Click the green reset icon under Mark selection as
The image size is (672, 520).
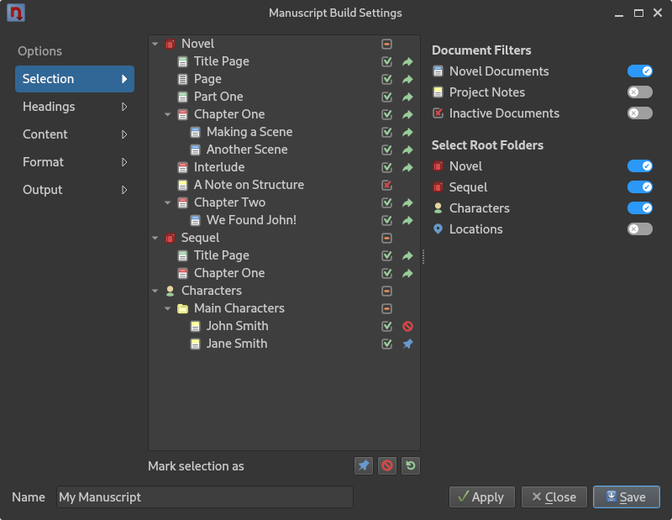click(411, 465)
